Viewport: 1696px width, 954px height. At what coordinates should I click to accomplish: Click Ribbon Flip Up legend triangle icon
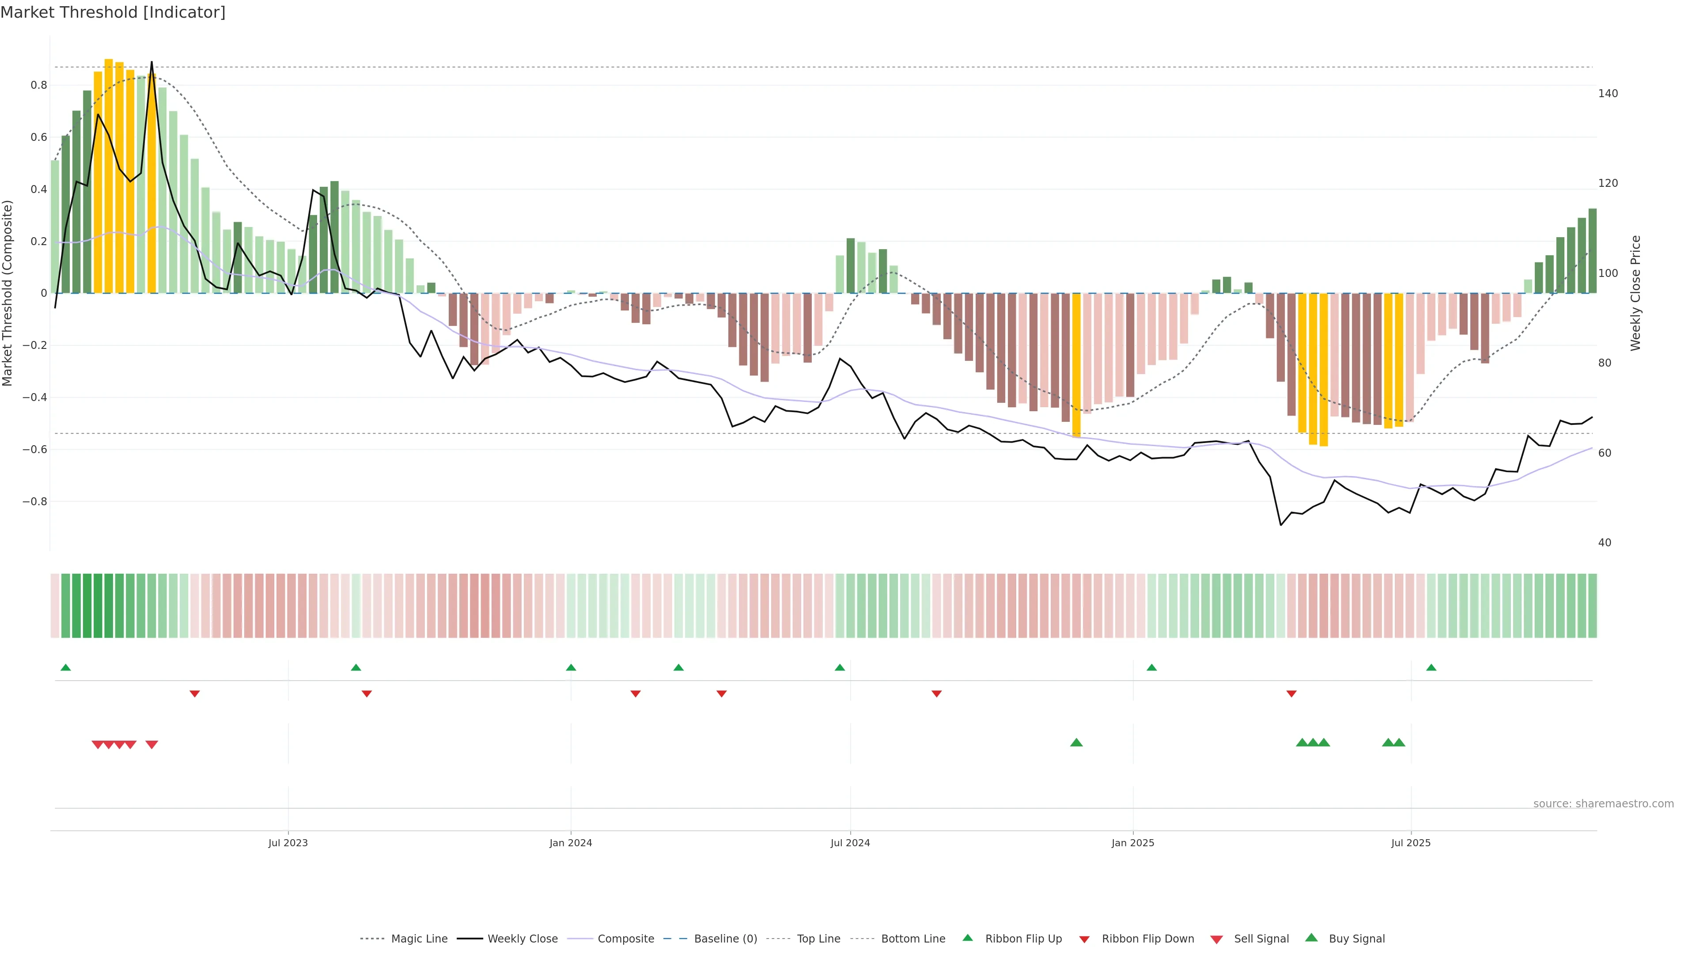(x=967, y=938)
